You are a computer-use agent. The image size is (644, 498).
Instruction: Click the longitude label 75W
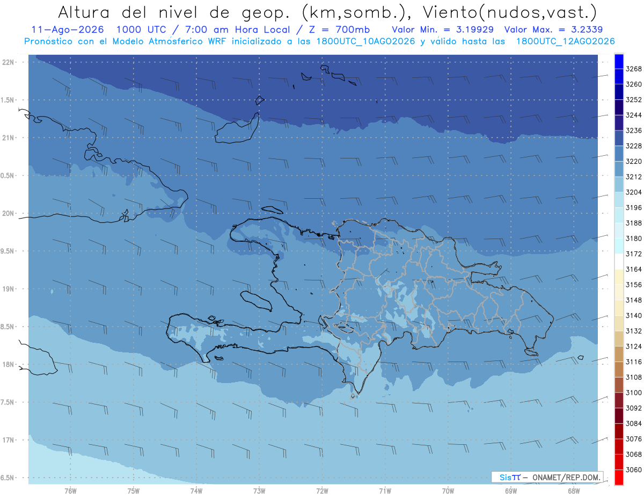134,491
